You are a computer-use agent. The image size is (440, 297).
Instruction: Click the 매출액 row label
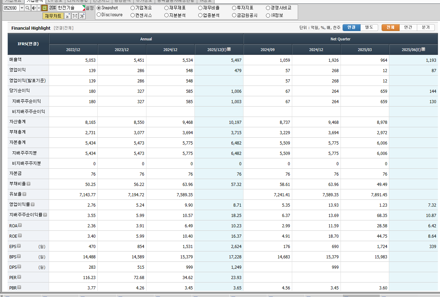(x=15, y=60)
